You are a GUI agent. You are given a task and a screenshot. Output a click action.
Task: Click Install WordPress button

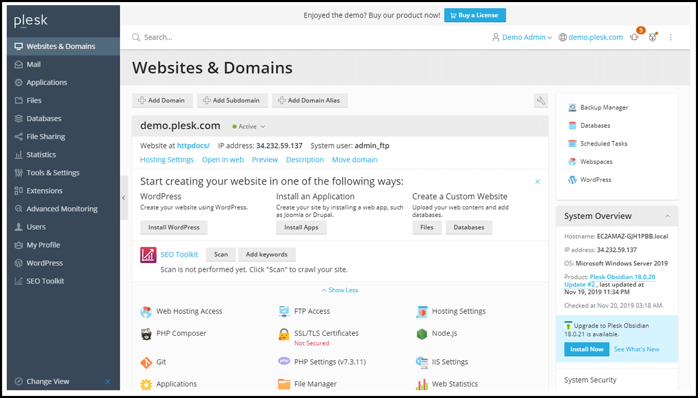click(x=174, y=228)
